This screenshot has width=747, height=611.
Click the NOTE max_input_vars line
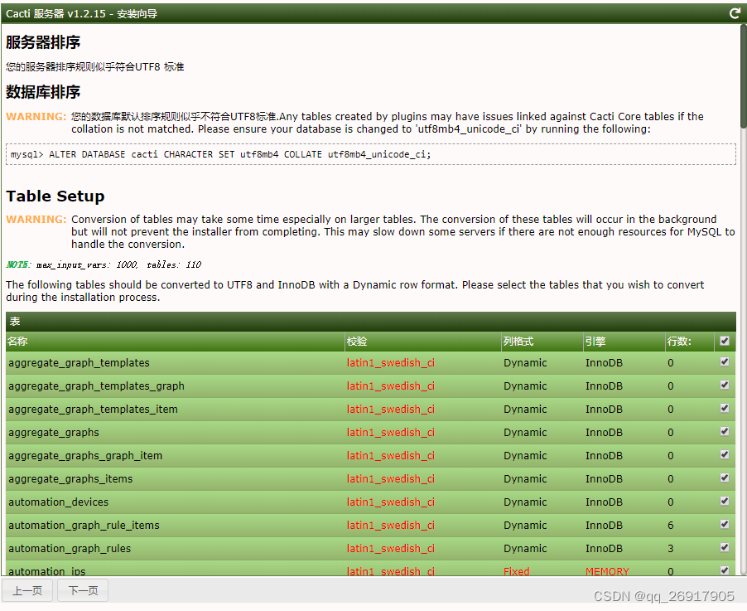104,264
